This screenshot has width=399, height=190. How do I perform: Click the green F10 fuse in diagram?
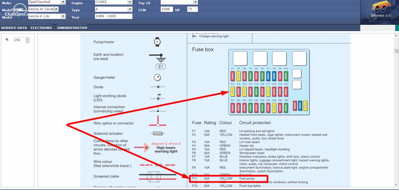tap(286, 76)
